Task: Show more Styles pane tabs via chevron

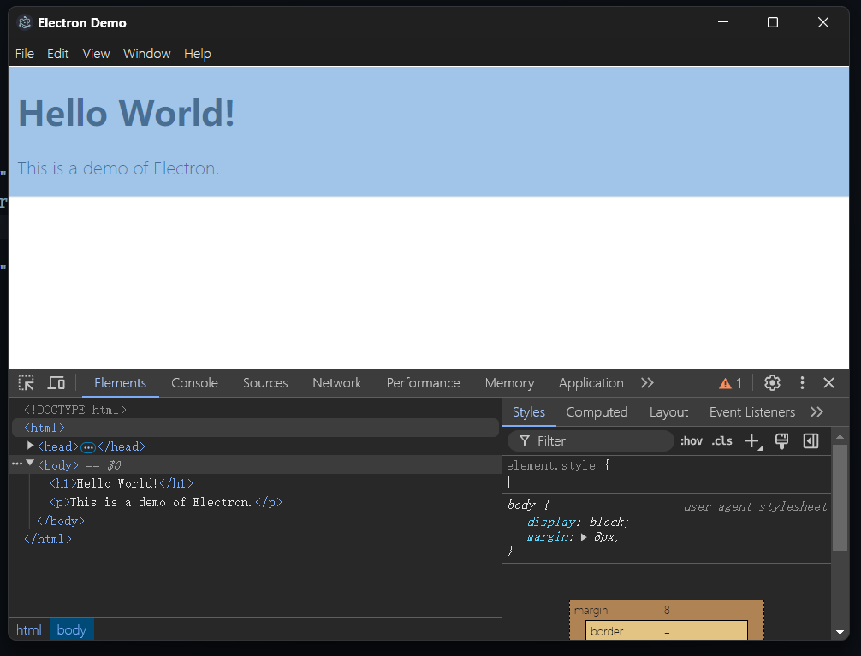Action: 816,411
